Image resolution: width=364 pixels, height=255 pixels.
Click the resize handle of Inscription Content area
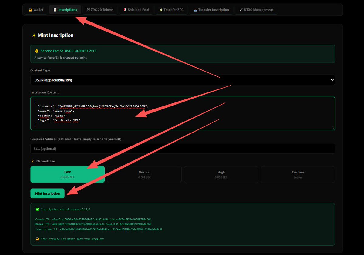333,128
